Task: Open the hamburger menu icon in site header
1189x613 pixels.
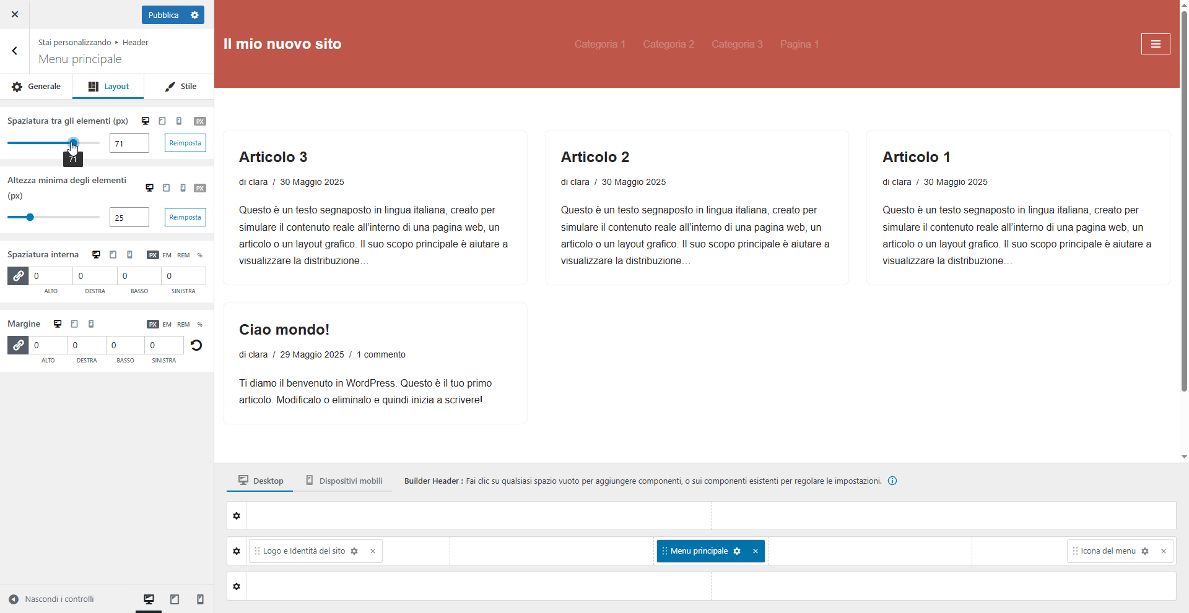Action: (x=1156, y=44)
